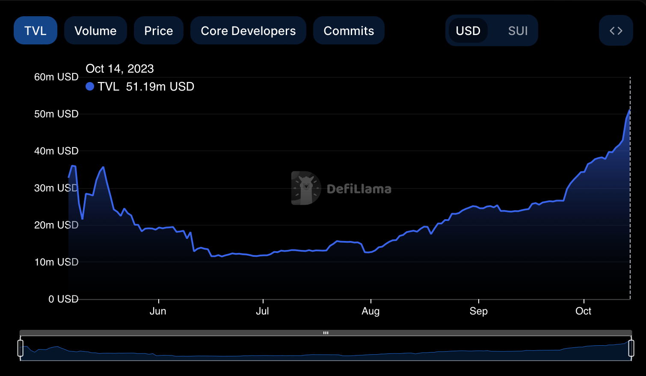Open the Price tab
646x376 pixels.
pos(159,30)
